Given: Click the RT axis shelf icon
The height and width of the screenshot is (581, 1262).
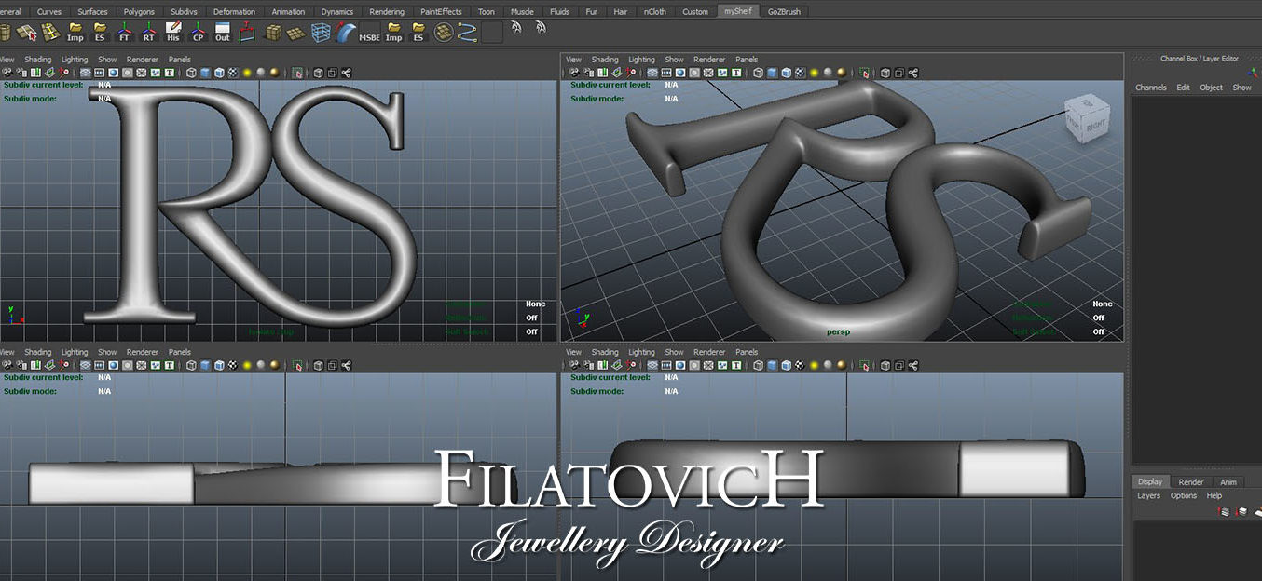Looking at the screenshot, I should coord(148,33).
